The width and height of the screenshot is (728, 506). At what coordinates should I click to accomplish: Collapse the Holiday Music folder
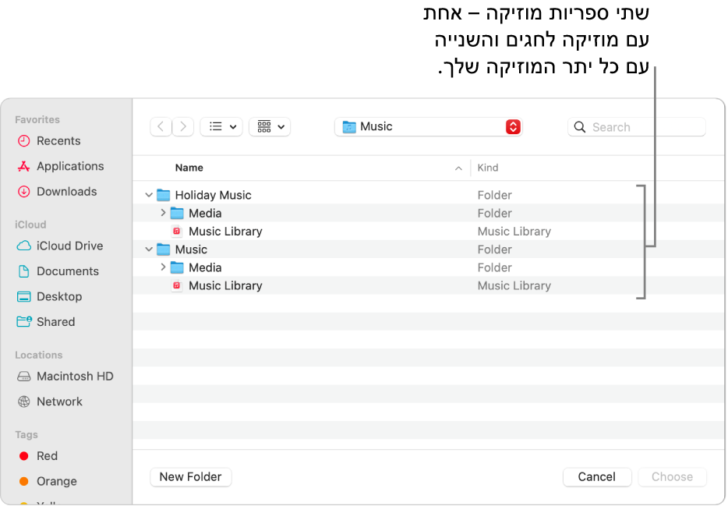pyautogui.click(x=149, y=195)
